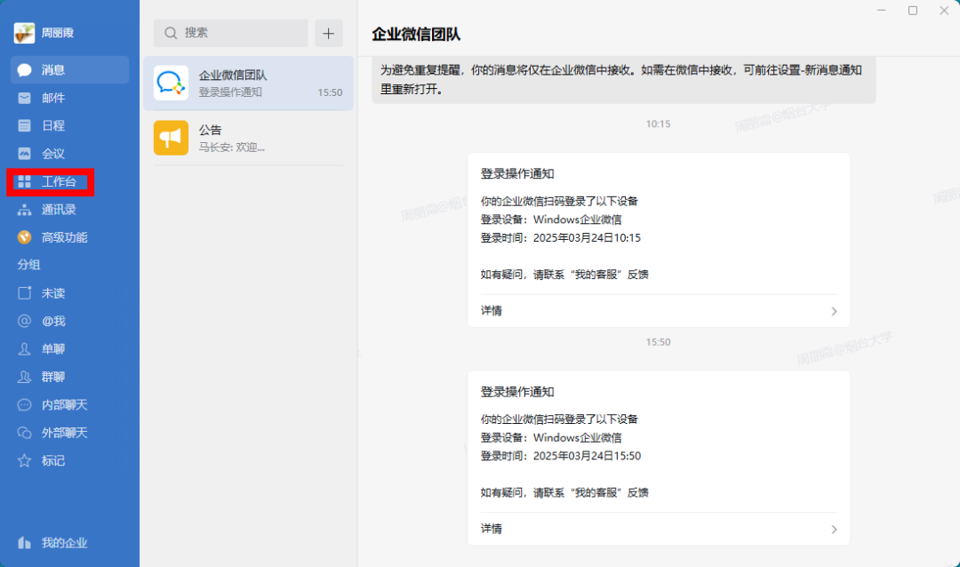Click the 企业微信团队 chat avatar
This screenshot has width=960, height=567.
click(x=171, y=83)
